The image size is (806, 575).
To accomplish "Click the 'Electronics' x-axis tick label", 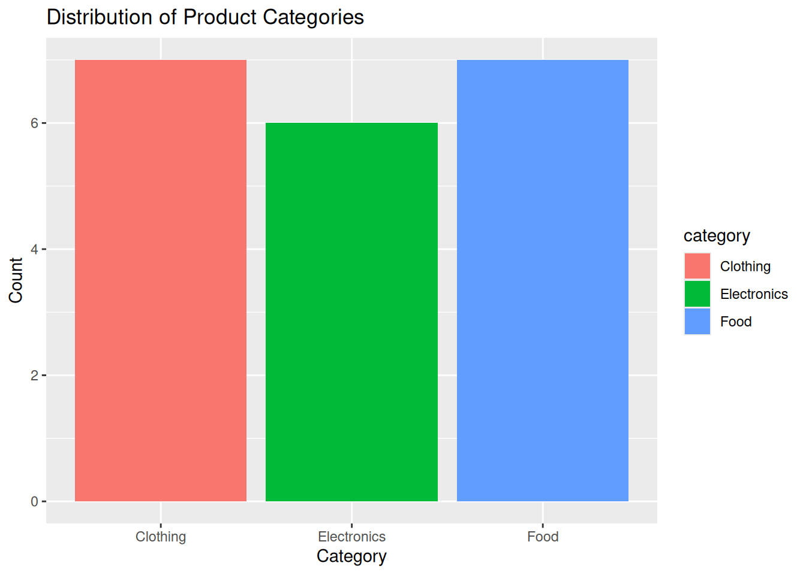I will (x=351, y=537).
